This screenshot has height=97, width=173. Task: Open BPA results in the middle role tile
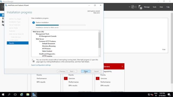[x=73, y=86]
